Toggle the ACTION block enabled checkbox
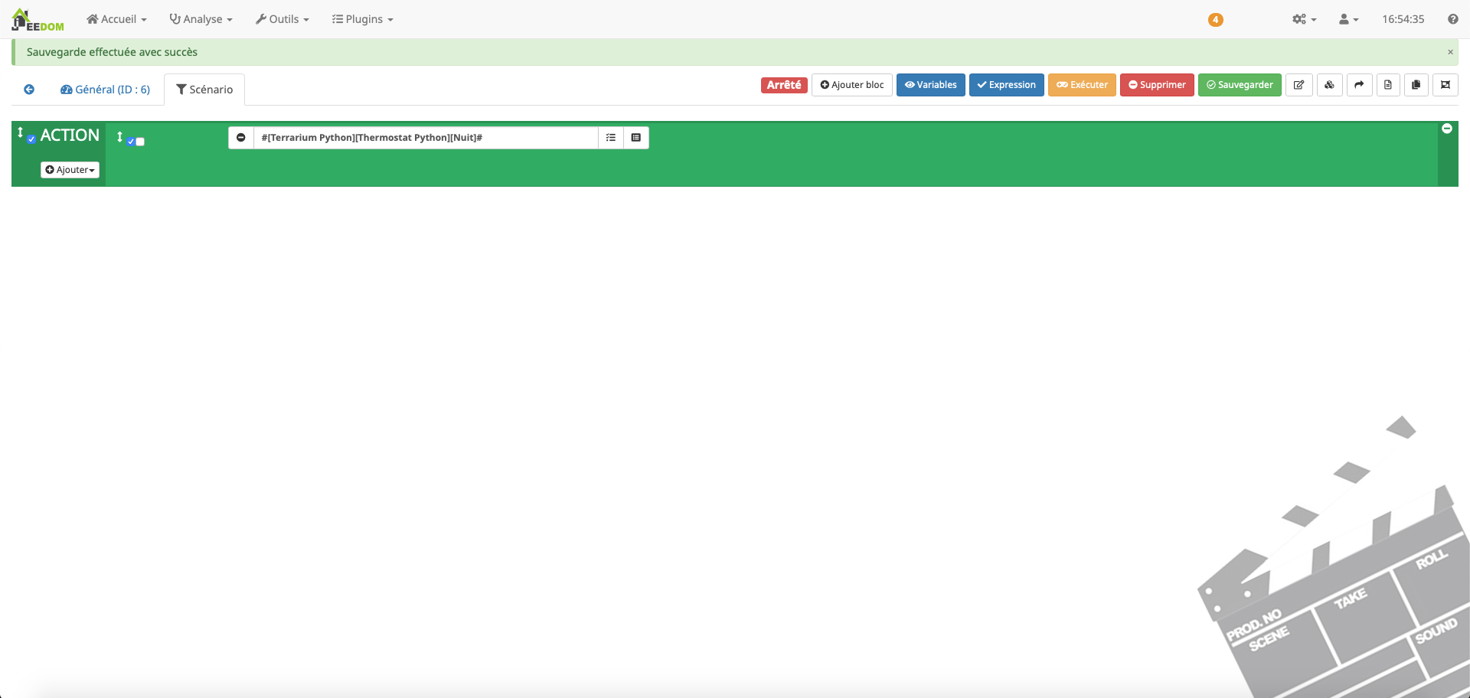 [x=31, y=139]
